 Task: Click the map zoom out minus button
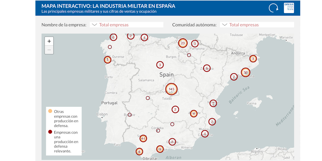coord(49,50)
